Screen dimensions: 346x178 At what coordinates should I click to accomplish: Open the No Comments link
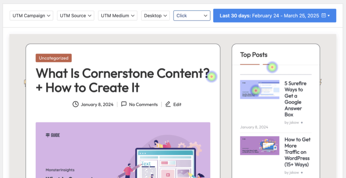(x=143, y=104)
